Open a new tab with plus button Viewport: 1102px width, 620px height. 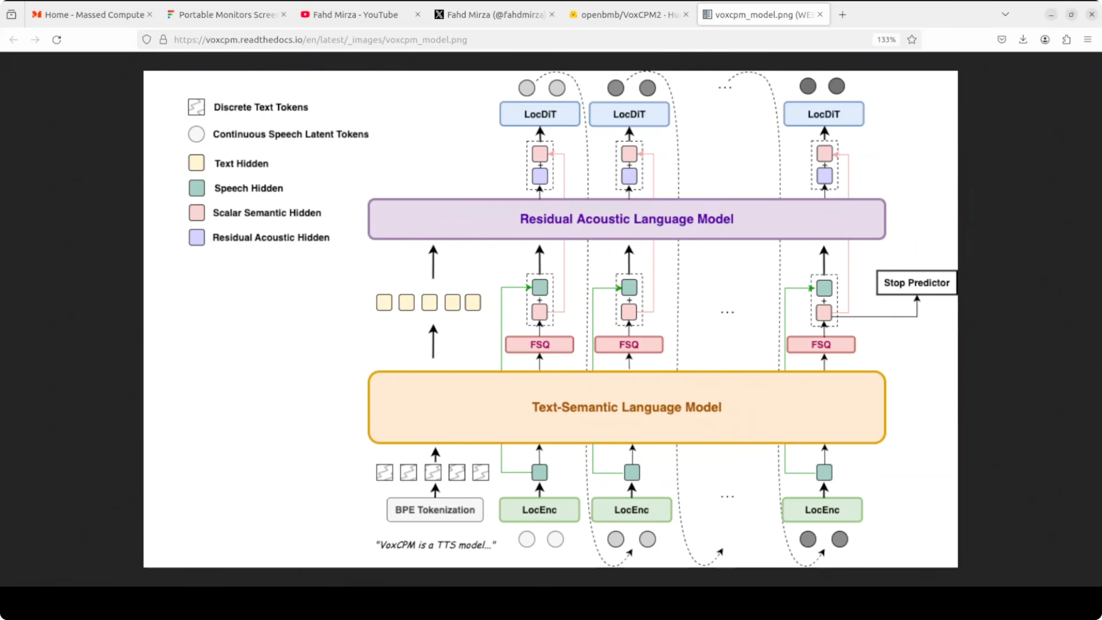coord(842,15)
